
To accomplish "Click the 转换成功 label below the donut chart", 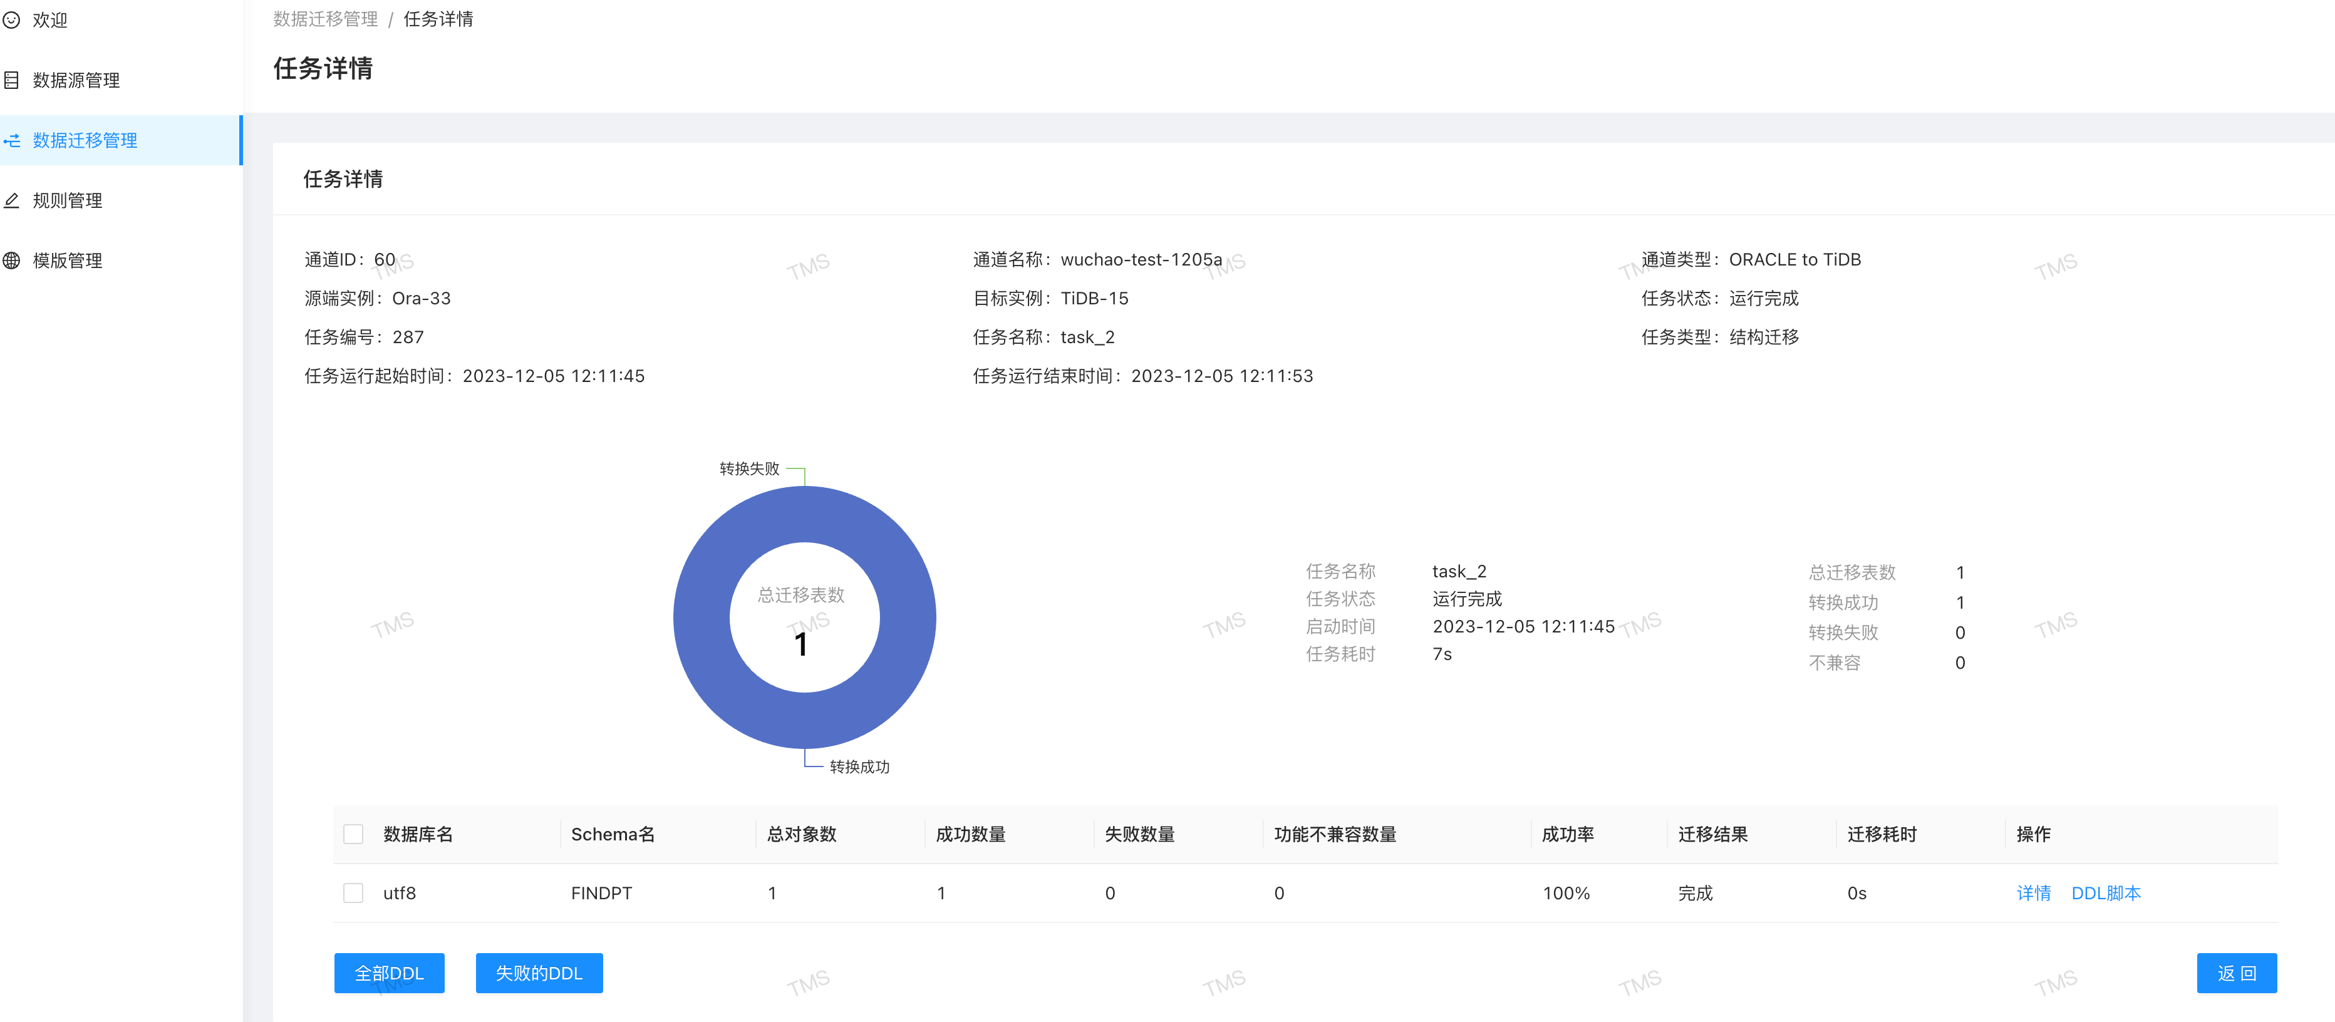I will 859,766.
